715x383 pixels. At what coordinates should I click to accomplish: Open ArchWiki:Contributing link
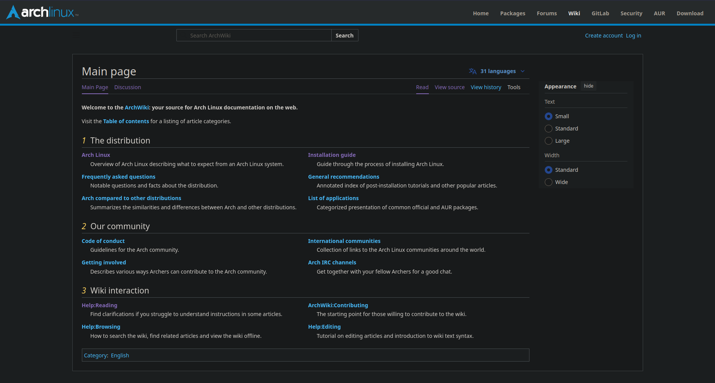[x=338, y=305]
